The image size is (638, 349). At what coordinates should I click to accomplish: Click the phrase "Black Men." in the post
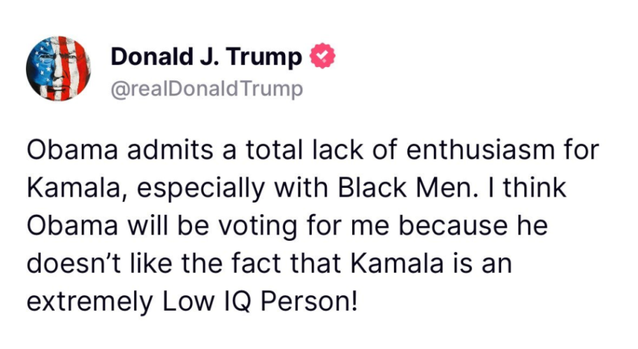406,187
